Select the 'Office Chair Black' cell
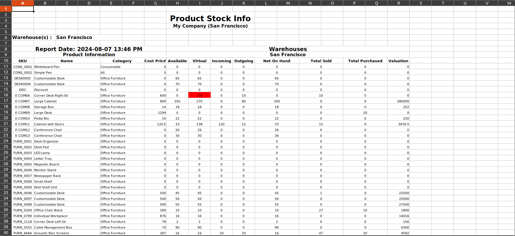The height and width of the screenshot is (236, 515). tap(67, 210)
